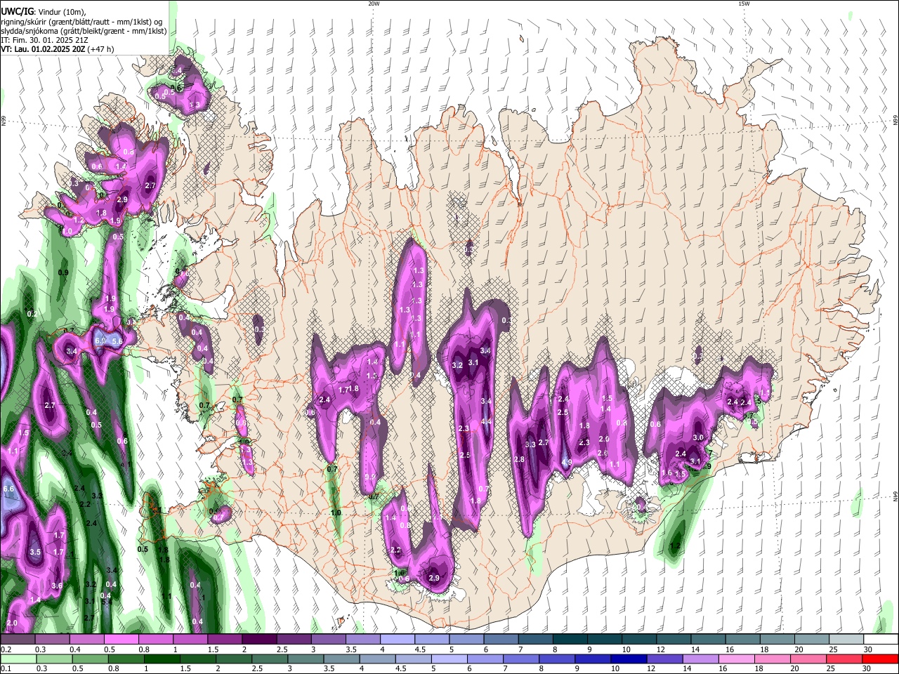
Task: Pick the top legend swatch between 0.2 and 0.3
Action: [x=16, y=640]
